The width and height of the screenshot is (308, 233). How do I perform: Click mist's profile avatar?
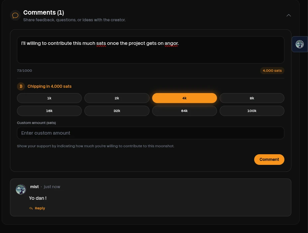21,189
